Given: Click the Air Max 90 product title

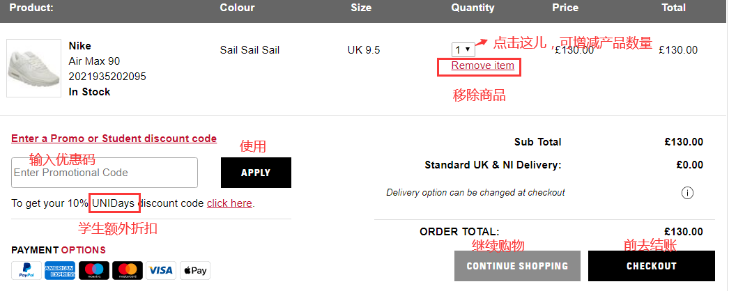Looking at the screenshot, I should pos(94,61).
